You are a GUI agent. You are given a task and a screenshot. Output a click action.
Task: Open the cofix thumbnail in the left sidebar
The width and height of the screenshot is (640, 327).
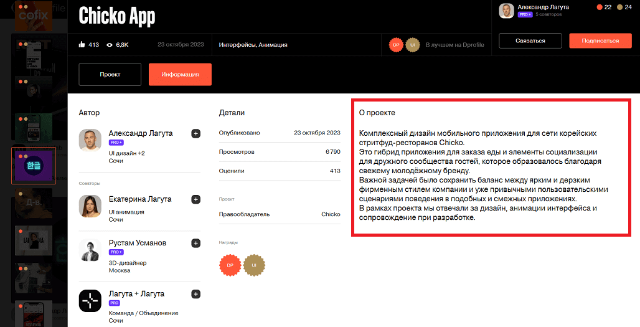pyautogui.click(x=34, y=16)
